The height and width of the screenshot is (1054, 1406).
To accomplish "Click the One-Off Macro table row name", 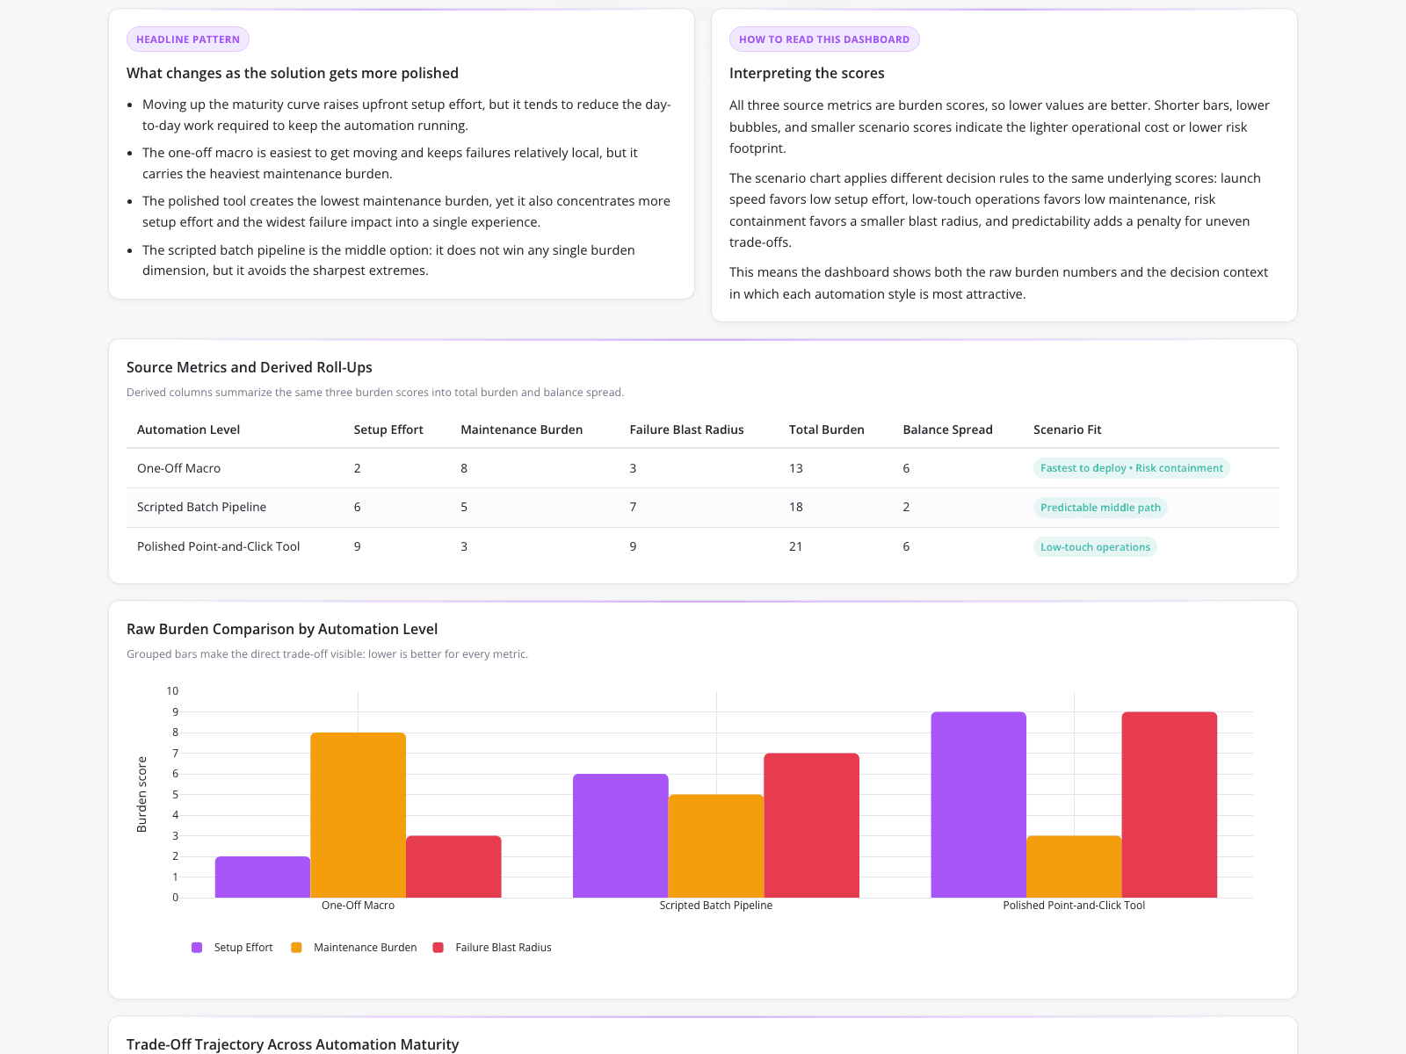I will coord(178,468).
